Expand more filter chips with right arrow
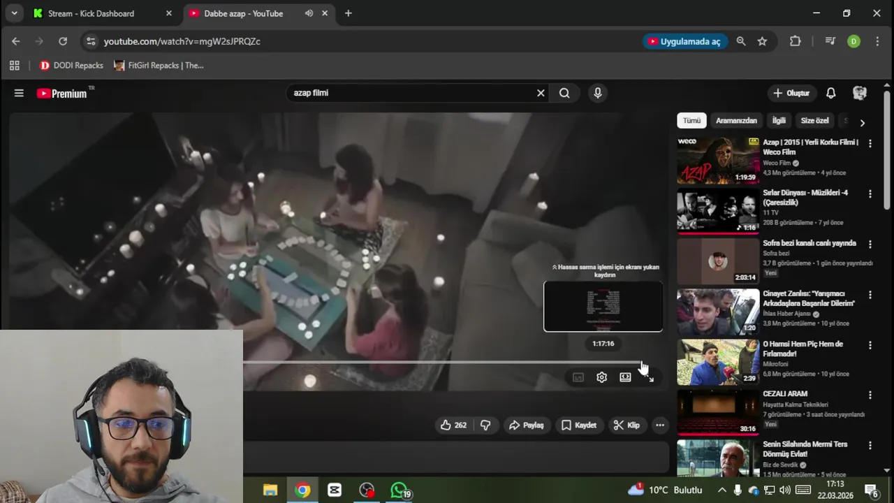This screenshot has width=894, height=503. (862, 122)
